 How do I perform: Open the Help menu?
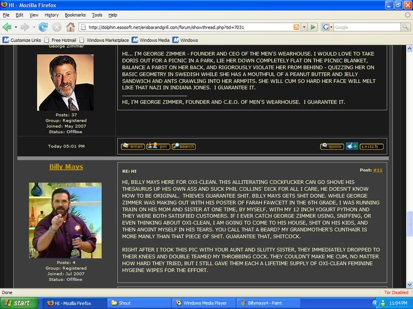[113, 15]
